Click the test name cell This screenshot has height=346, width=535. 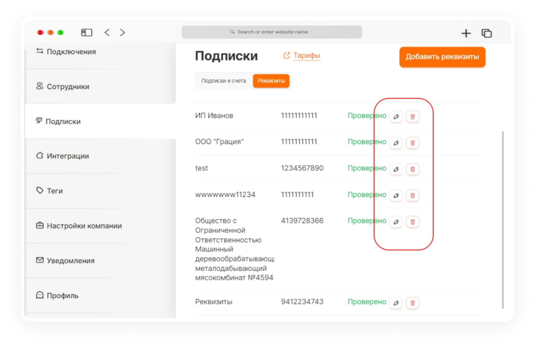(x=202, y=168)
